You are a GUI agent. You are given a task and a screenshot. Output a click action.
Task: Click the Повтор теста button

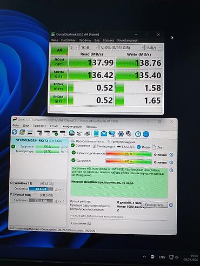(x=155, y=205)
